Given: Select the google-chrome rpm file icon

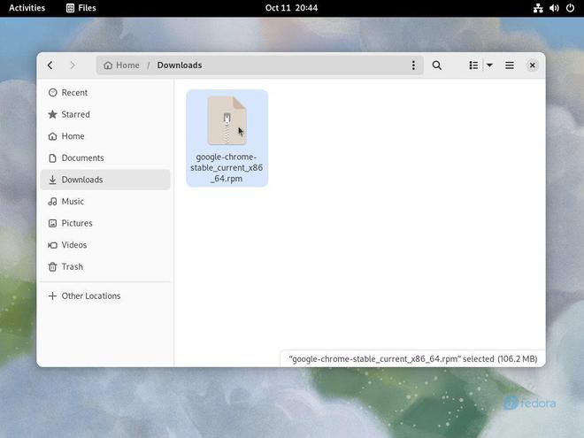Looking at the screenshot, I should coord(227,120).
